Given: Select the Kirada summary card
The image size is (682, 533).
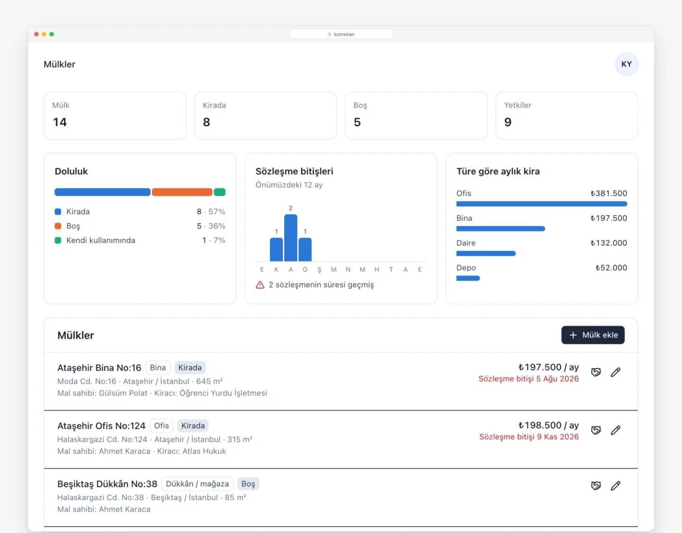Looking at the screenshot, I should [265, 116].
